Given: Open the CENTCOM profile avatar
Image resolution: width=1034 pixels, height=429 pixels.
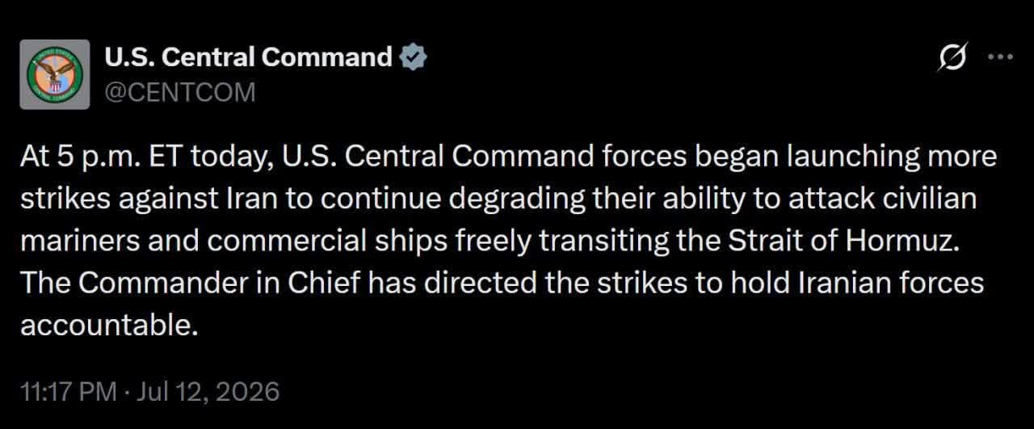Looking at the screenshot, I should pyautogui.click(x=55, y=74).
